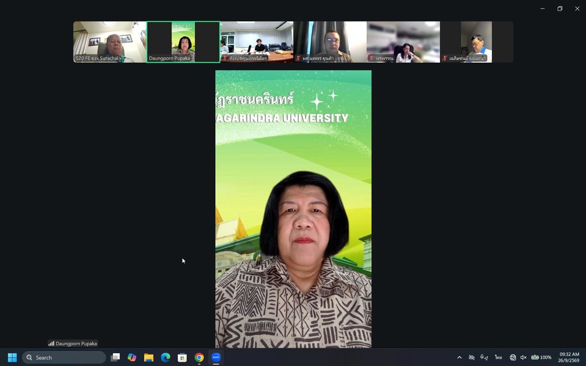
Task: Click the microphone and location tray icon
Action: pos(484,357)
